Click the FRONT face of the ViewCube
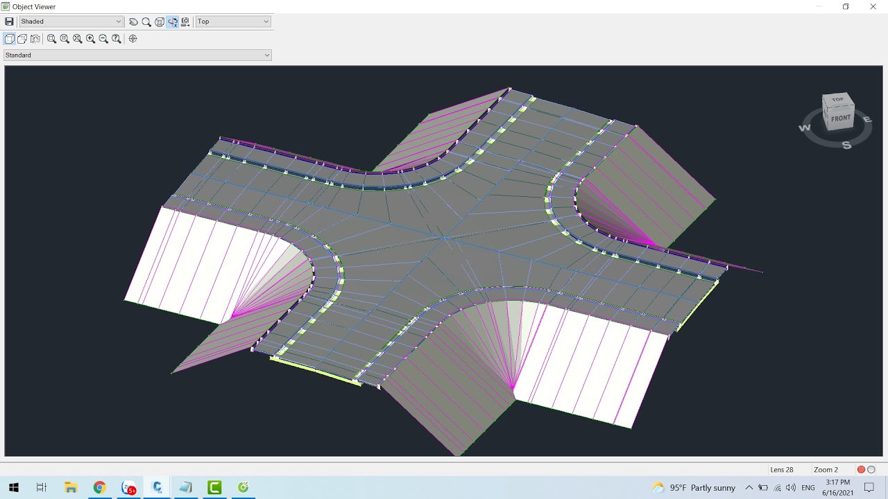 841,119
